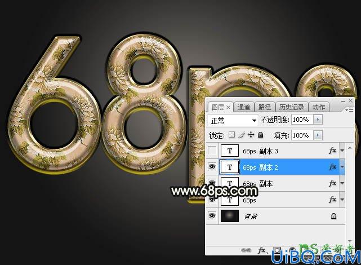Add layer style via bottom fx button
Screen dimensions: 361x265
(262, 250)
